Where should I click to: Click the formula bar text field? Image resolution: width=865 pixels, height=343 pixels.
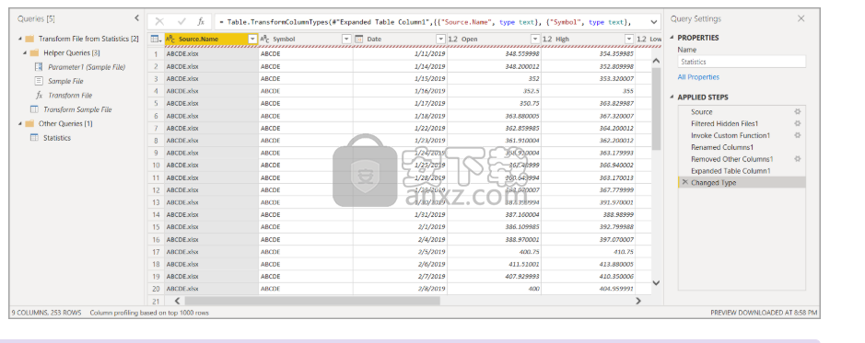pos(432,22)
